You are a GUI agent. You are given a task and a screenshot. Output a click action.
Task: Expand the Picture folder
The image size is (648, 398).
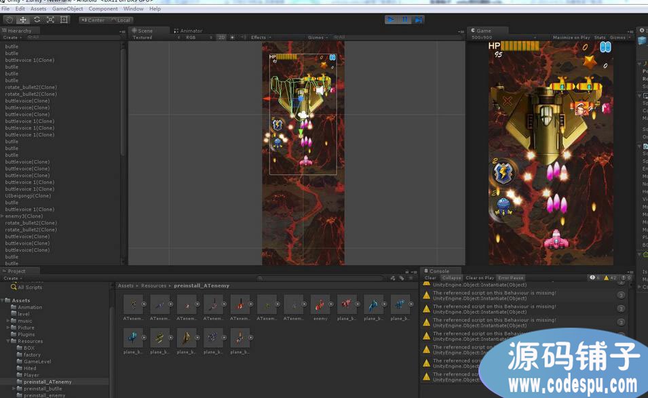[x=8, y=327]
